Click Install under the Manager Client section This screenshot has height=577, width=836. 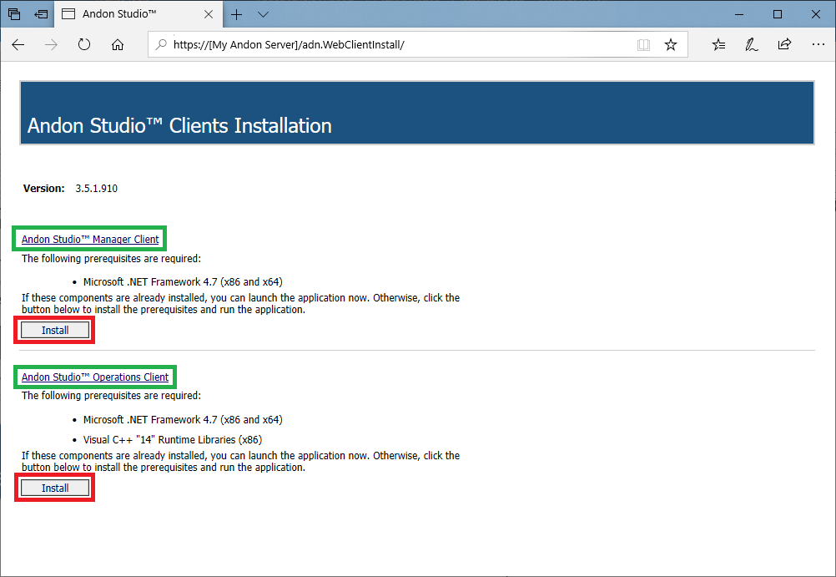pos(55,330)
